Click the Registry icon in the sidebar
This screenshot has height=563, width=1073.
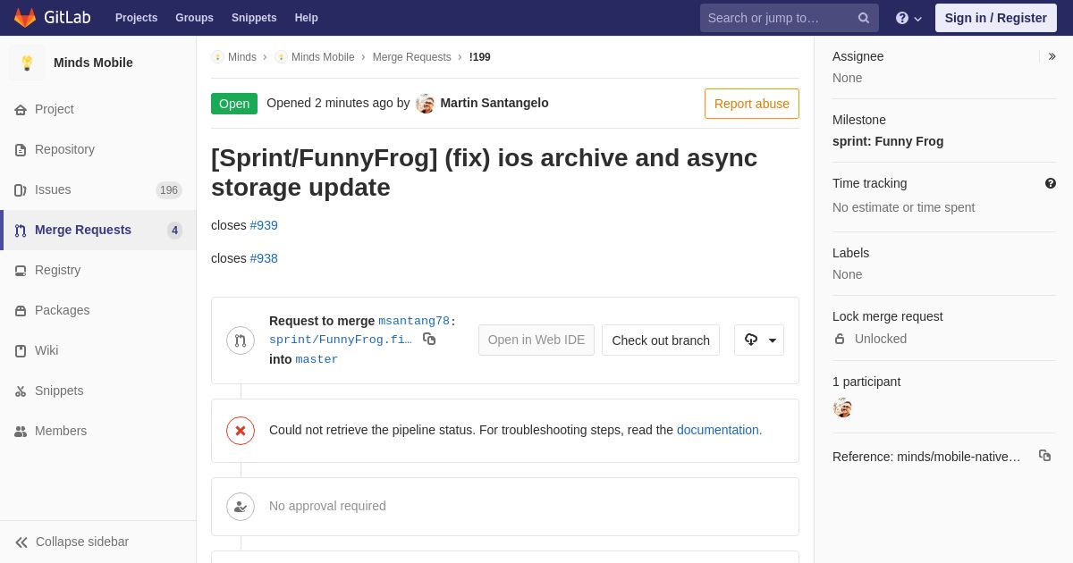[x=21, y=271]
